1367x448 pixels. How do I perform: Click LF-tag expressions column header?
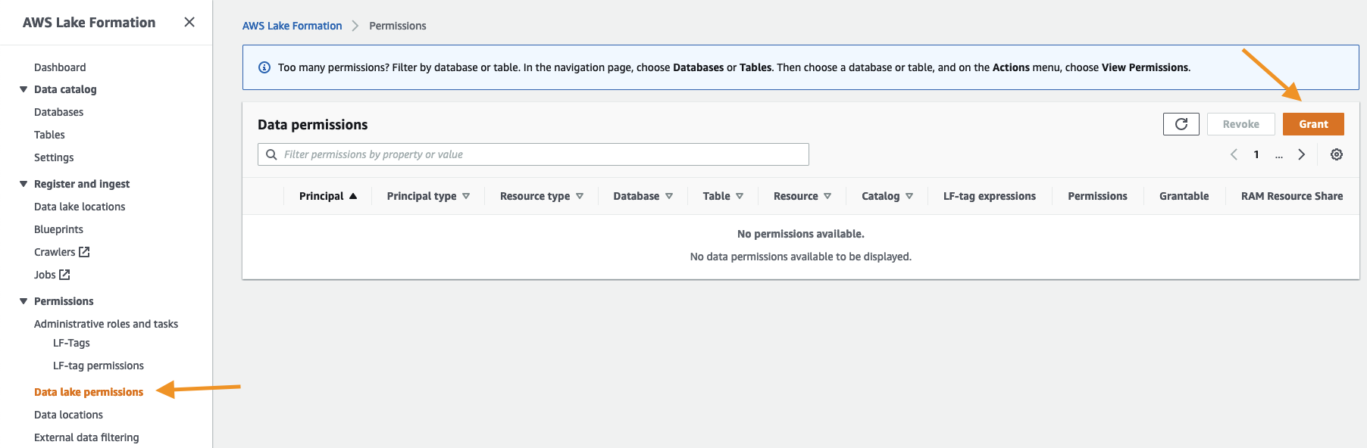[x=989, y=196]
